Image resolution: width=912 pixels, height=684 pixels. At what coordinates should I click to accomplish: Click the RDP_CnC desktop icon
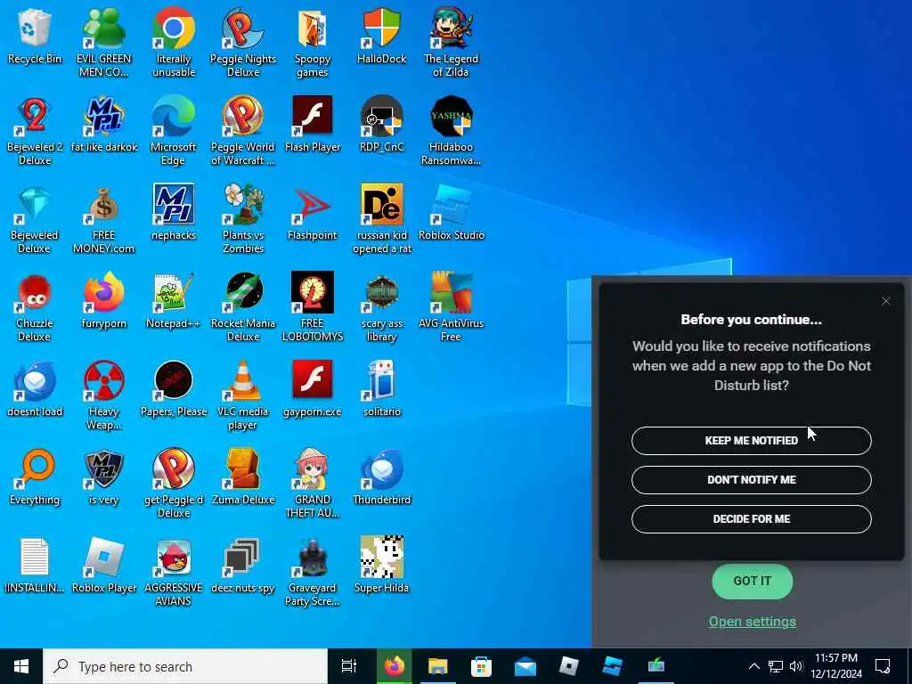(x=382, y=116)
